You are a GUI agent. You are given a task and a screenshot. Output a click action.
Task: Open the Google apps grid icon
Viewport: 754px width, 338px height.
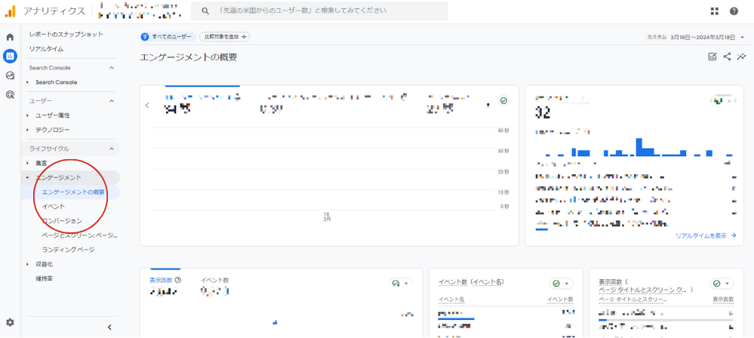point(715,11)
